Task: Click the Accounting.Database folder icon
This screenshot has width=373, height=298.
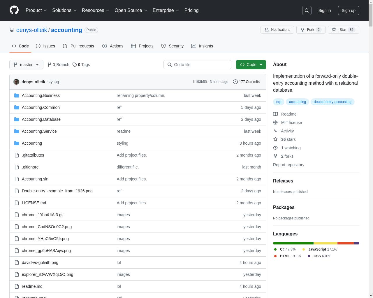Action: pos(17,119)
